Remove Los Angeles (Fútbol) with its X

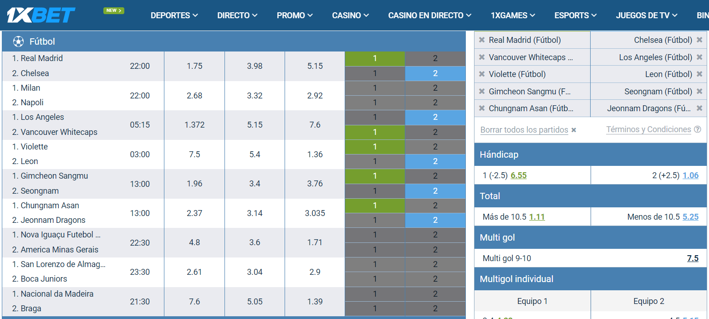tap(699, 57)
